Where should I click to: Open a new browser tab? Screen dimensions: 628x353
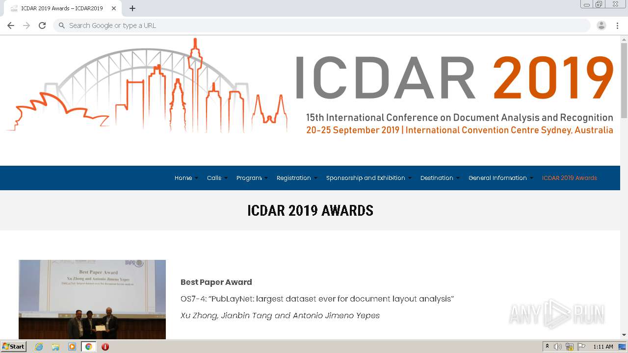coord(132,8)
